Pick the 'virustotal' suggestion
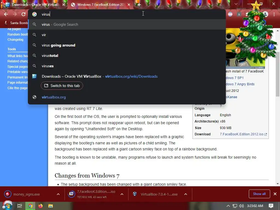 coord(127,56)
